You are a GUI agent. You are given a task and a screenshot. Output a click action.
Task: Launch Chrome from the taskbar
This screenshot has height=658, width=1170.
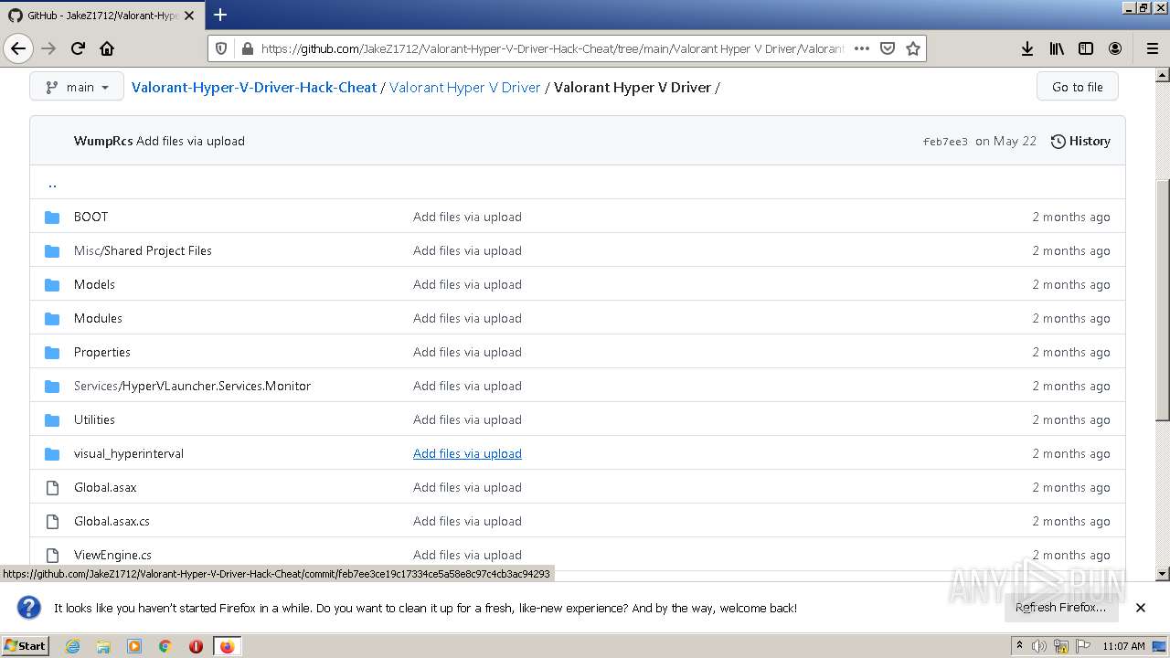pyautogui.click(x=165, y=646)
